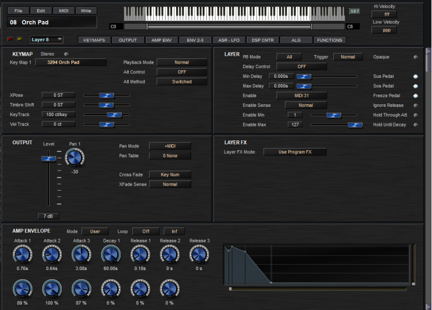Image resolution: width=432 pixels, height=310 pixels.
Task: Click the Attack 1 time knob
Action: point(22,254)
